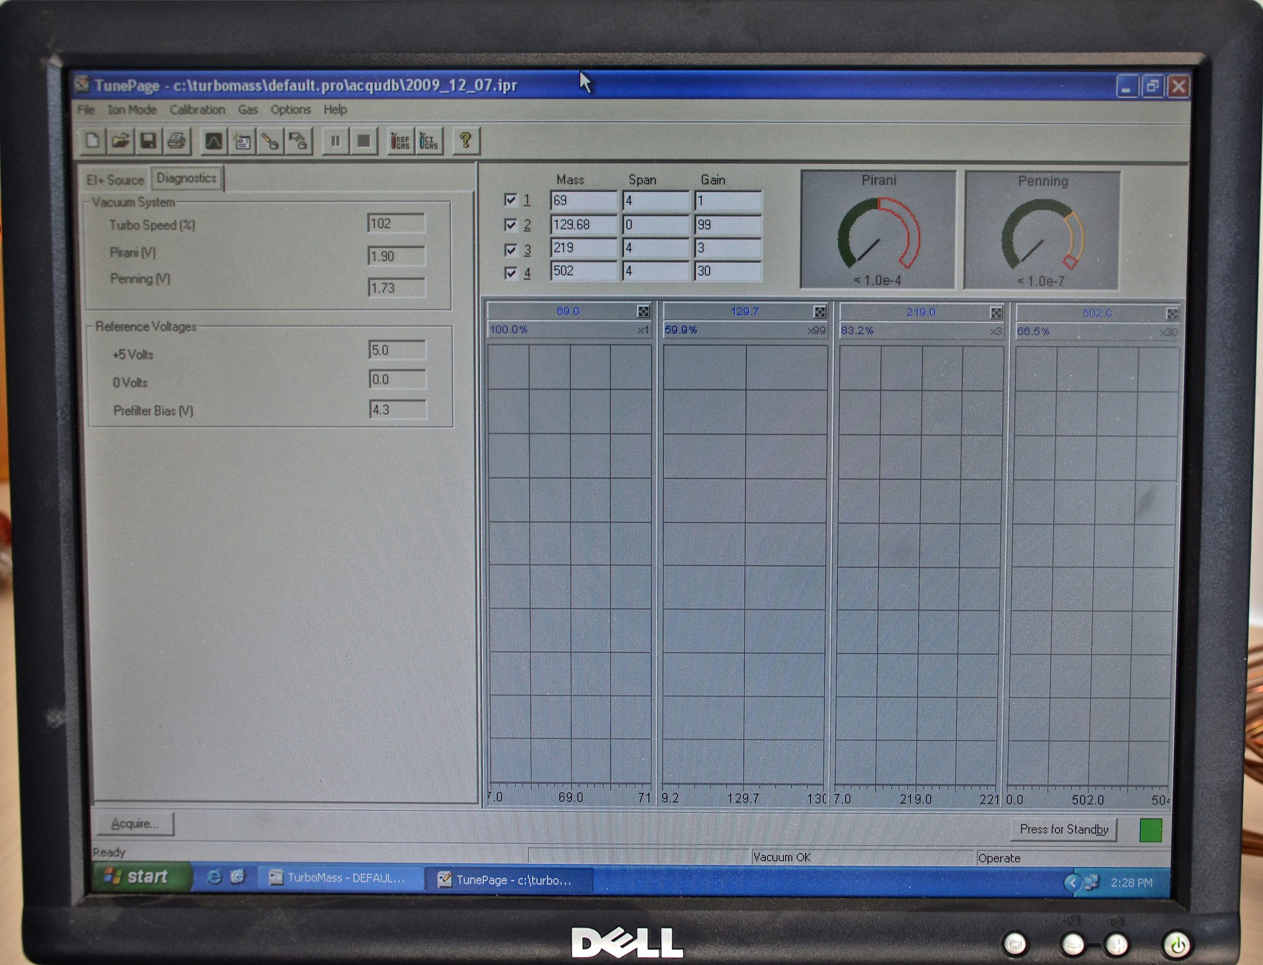Toggle the REF GAS toolbar icon
This screenshot has height=965, width=1263.
point(400,141)
